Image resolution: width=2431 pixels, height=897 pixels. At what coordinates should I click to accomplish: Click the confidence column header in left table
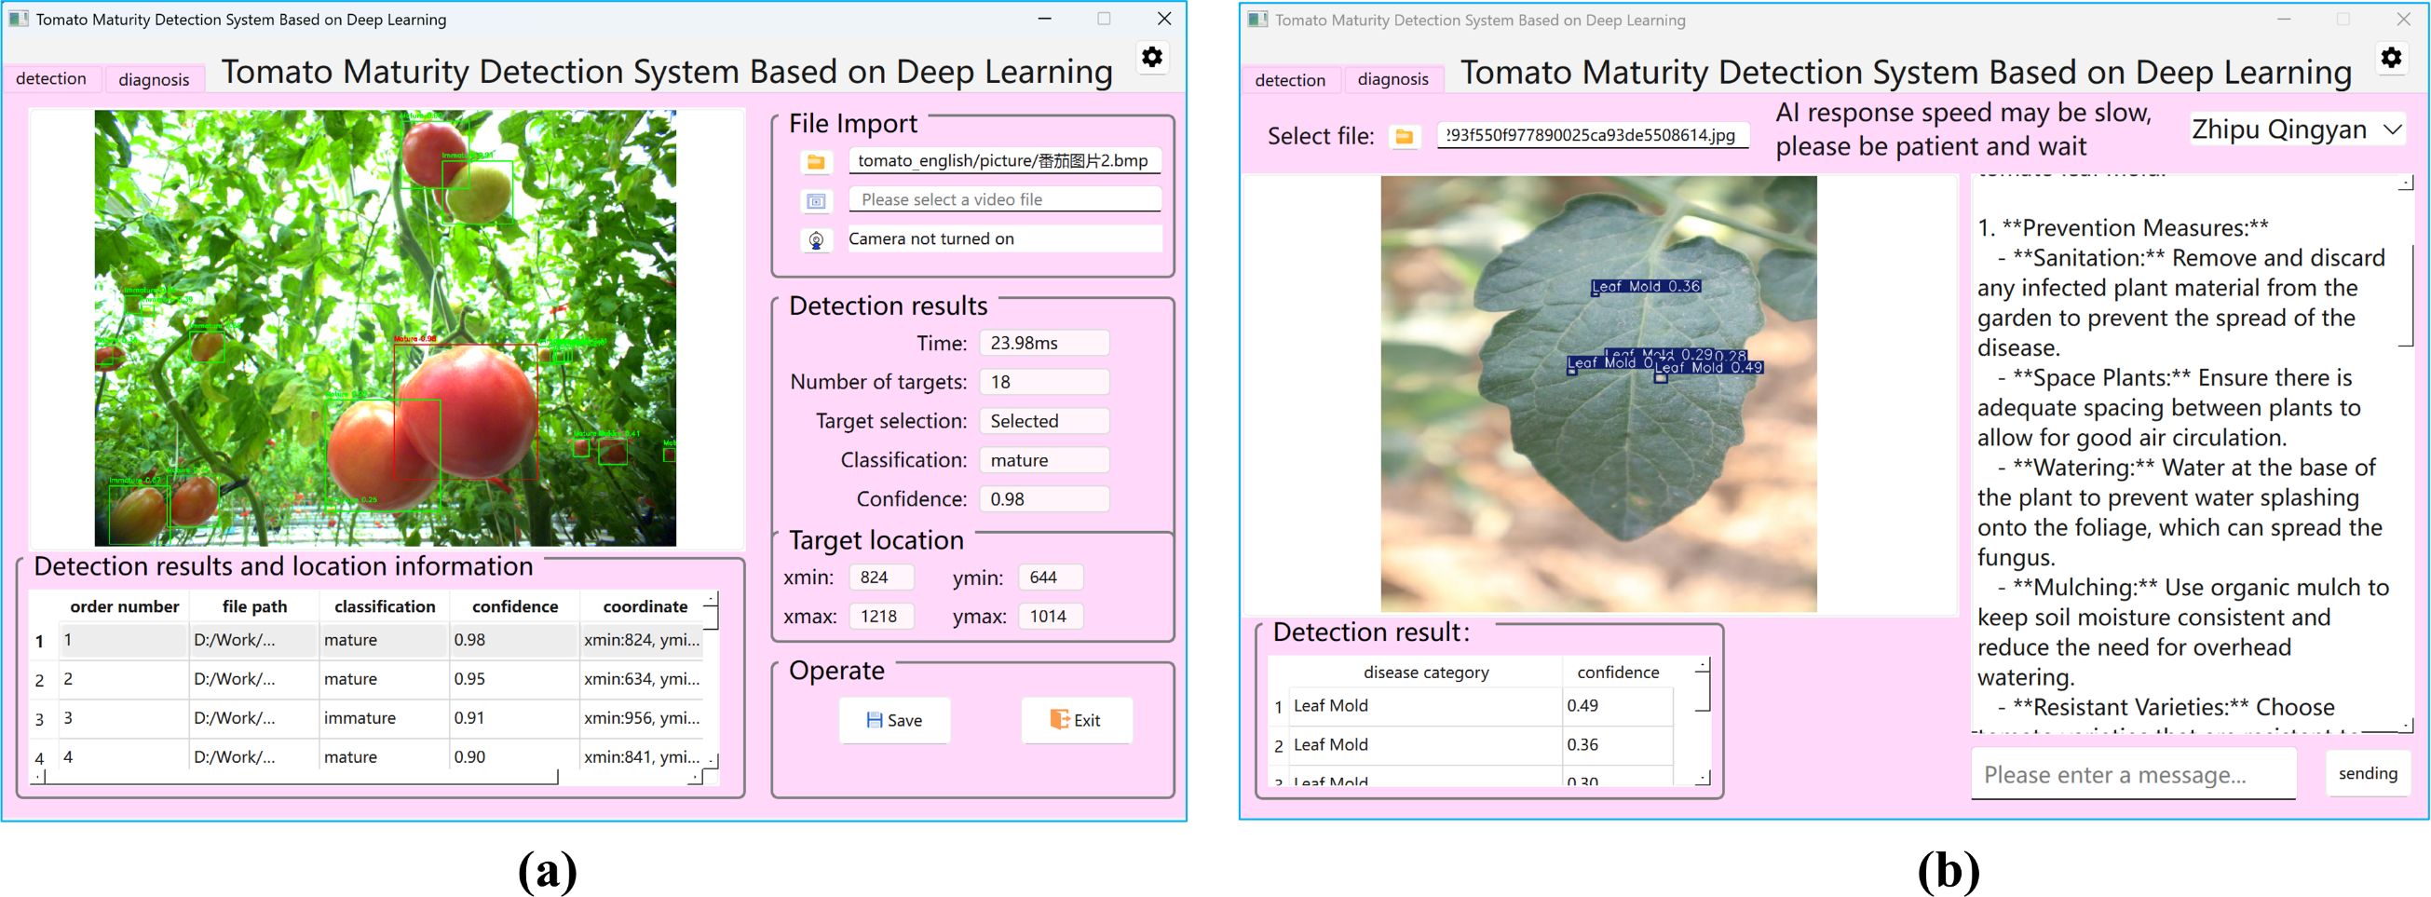coord(514,606)
